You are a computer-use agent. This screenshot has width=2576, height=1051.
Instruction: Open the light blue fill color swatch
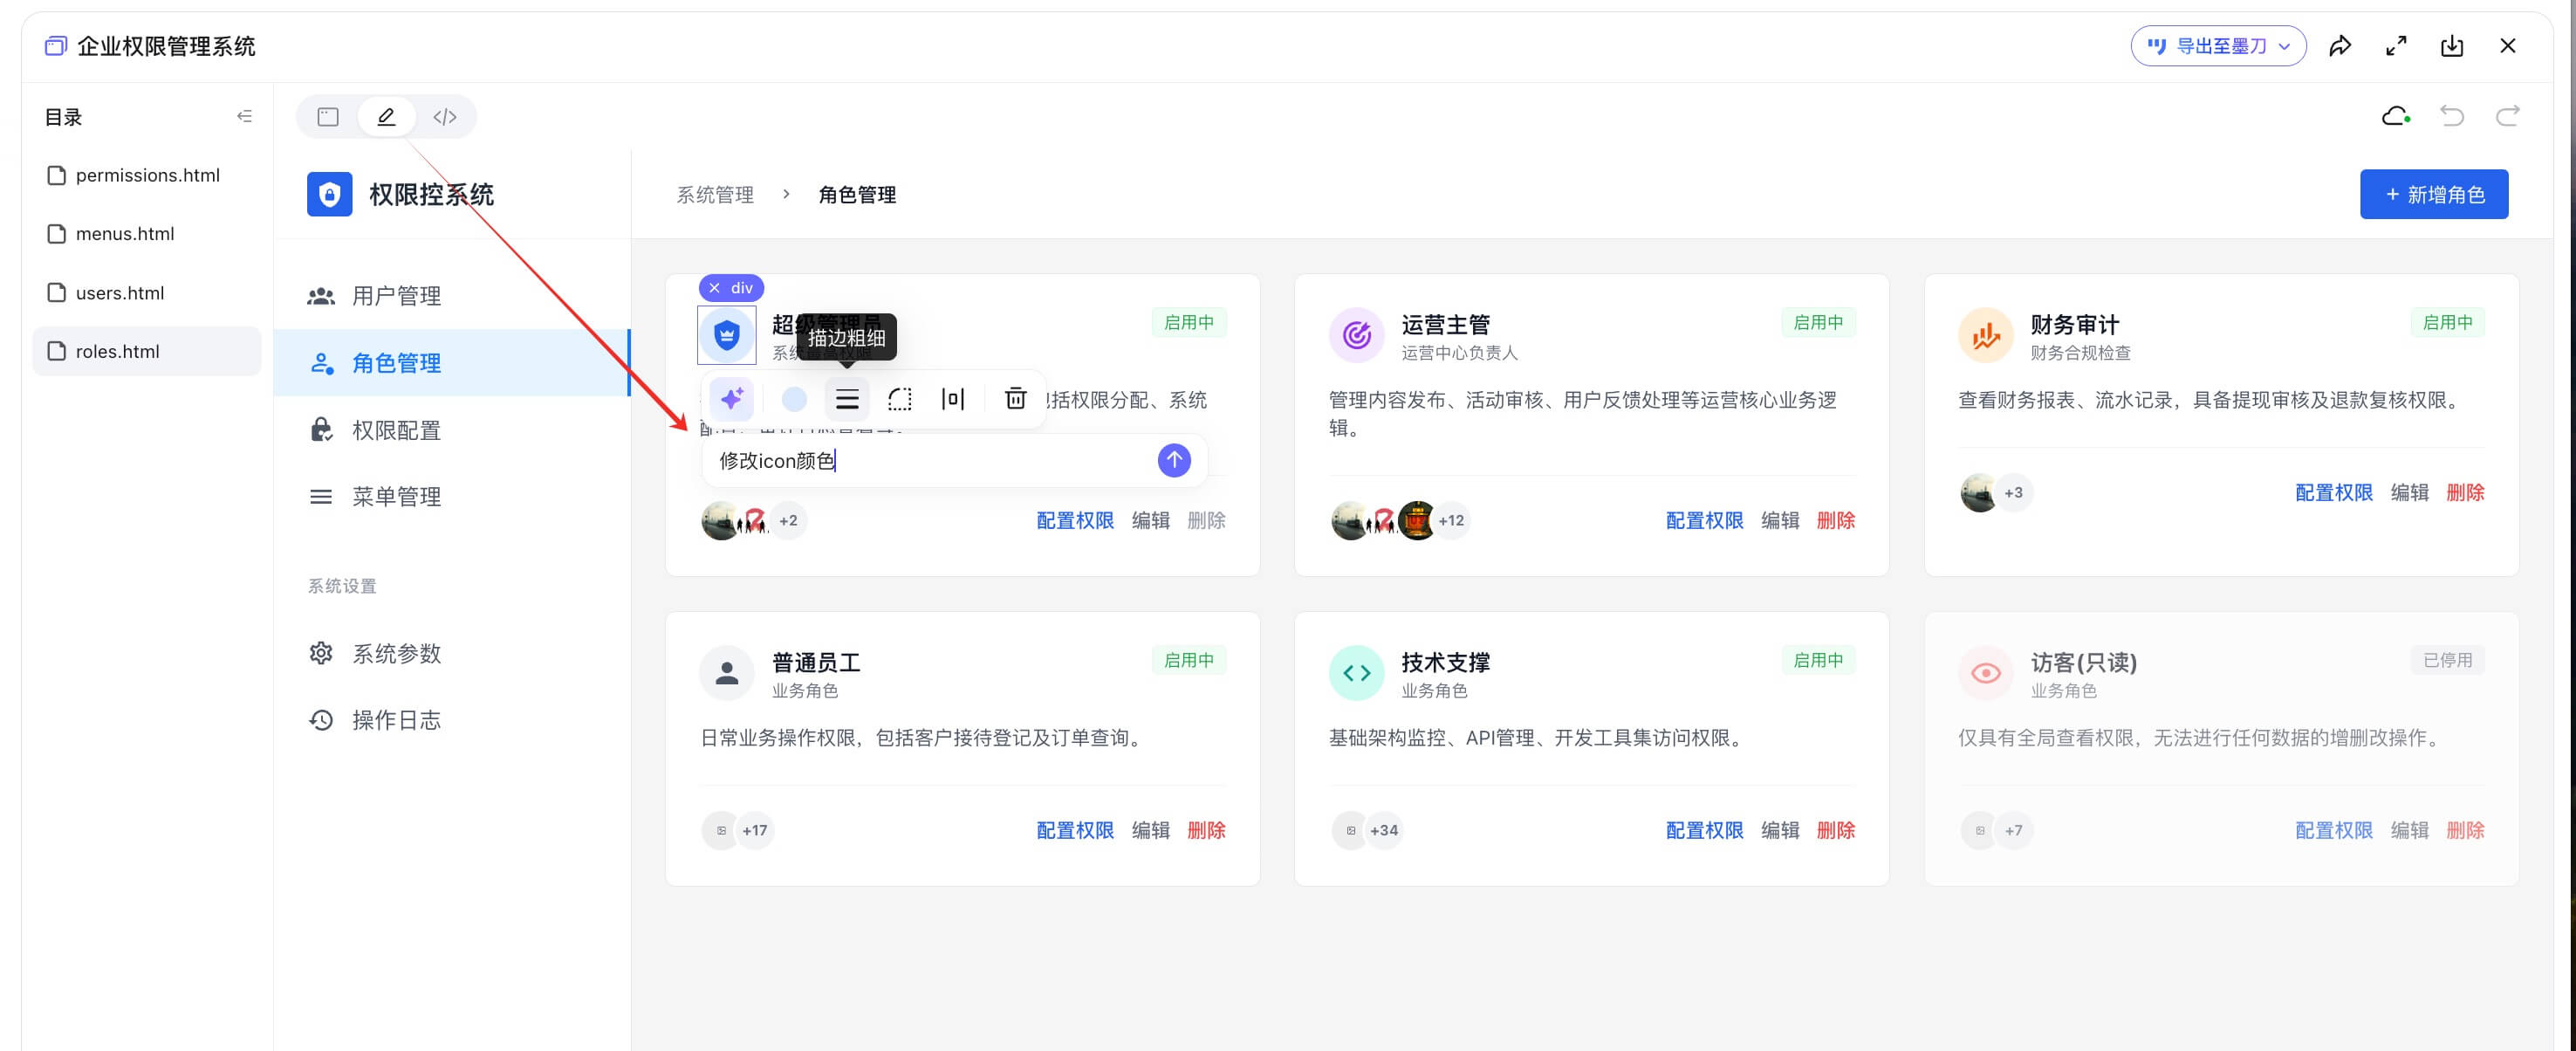point(794,399)
